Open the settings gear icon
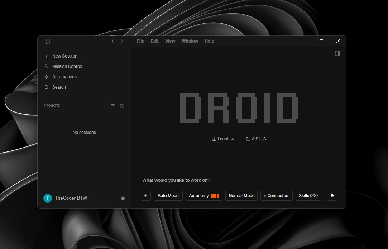This screenshot has width=388, height=249. 123,198
